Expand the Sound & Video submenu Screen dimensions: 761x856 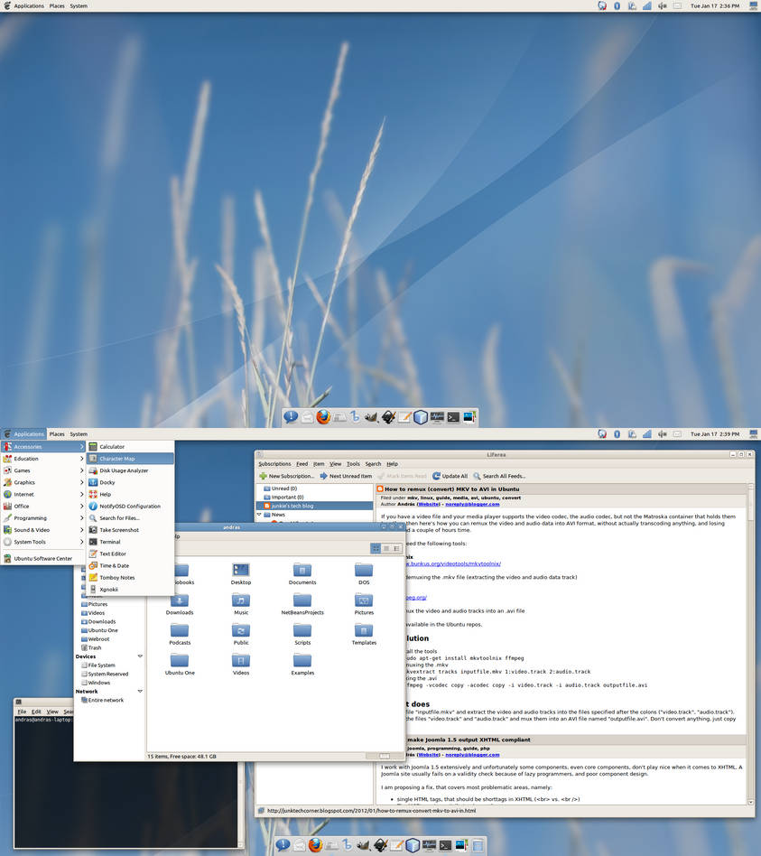(x=42, y=530)
